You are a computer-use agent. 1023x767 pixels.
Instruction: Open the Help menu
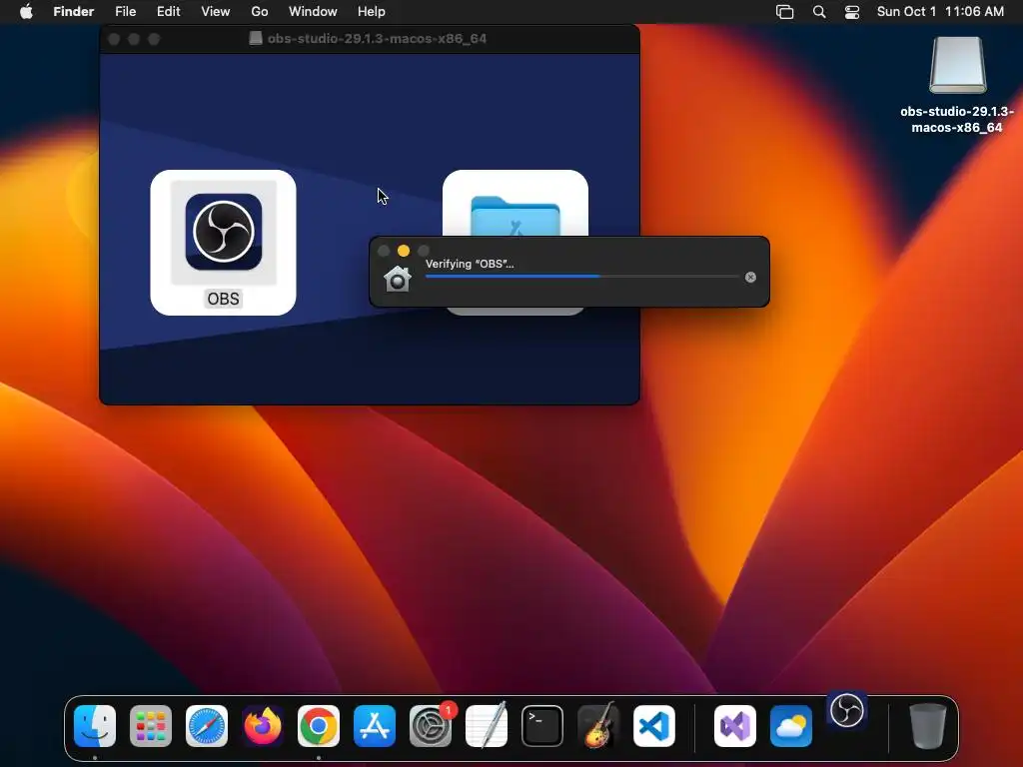(x=372, y=12)
